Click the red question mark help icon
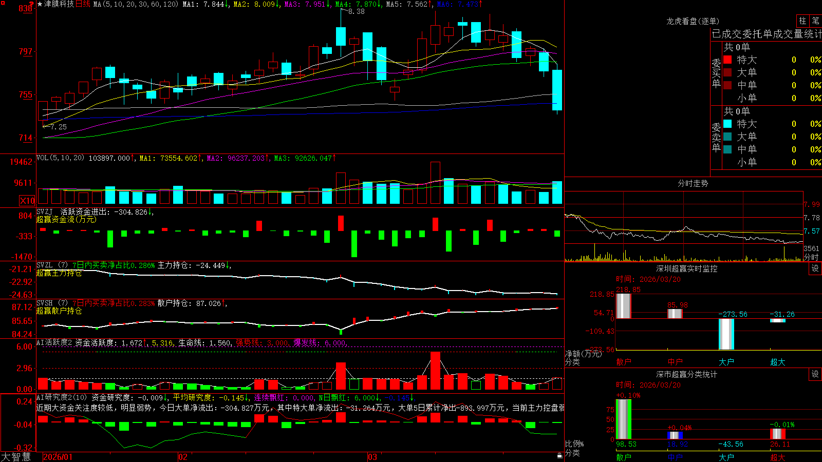Viewport: 822px width, 462px height. [31, 4]
